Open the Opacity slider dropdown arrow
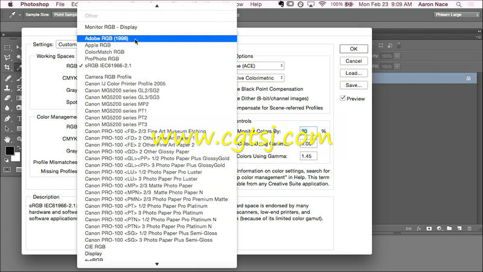Screen dimensions: 483x272 (397, 56)
